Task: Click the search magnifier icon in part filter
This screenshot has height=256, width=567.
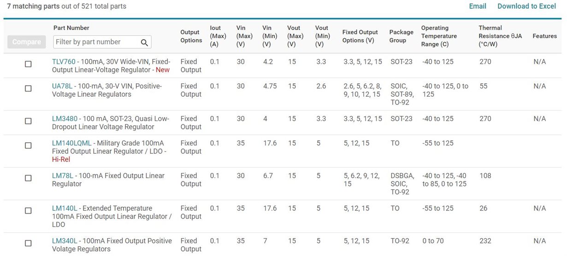Action: (144, 42)
